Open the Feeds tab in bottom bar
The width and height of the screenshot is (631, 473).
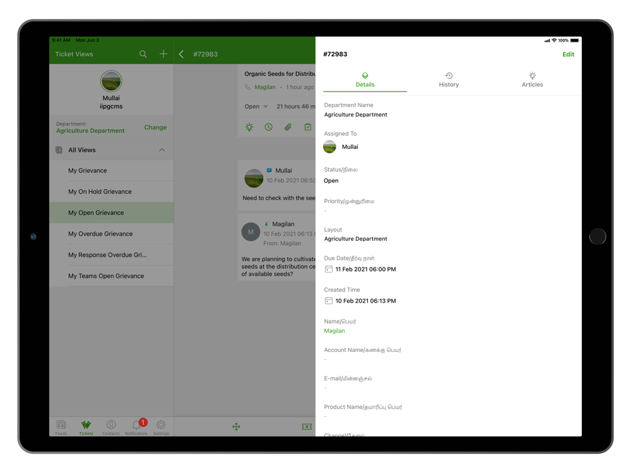click(x=61, y=427)
